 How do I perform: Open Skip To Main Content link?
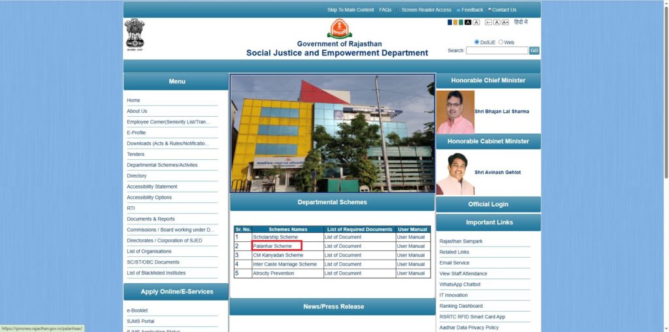350,10
